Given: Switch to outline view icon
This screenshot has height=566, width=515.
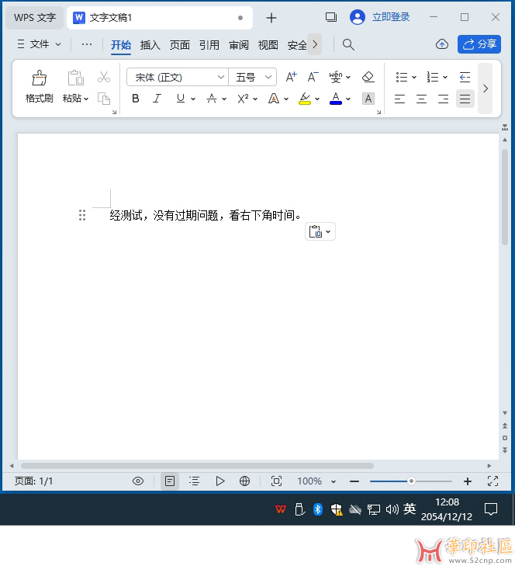Looking at the screenshot, I should click(195, 481).
